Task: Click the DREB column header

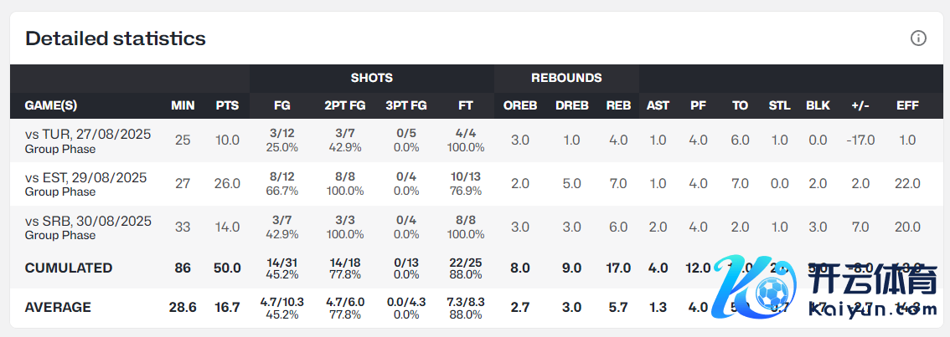Action: 571,105
